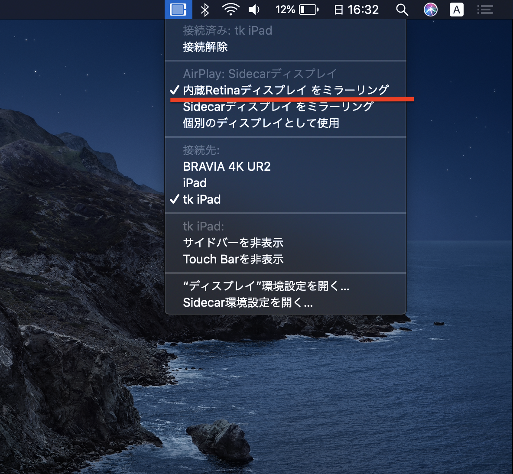Screen dimensions: 513x474
Task: Open the volume speaker menu
Action: [x=254, y=10]
